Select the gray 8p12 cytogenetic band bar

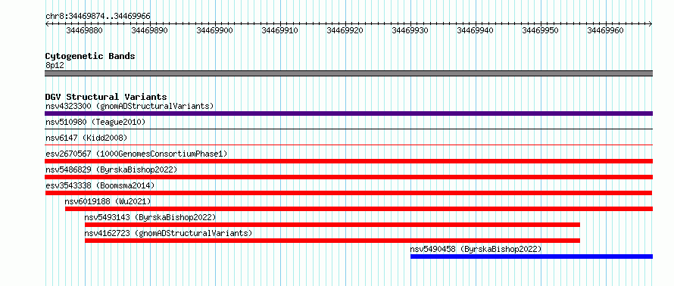tap(348, 73)
